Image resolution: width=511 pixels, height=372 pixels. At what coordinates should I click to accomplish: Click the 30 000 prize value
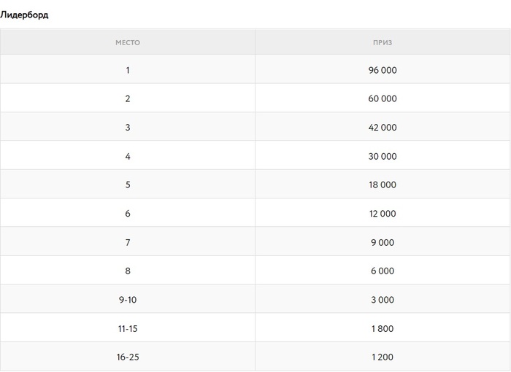pos(383,156)
